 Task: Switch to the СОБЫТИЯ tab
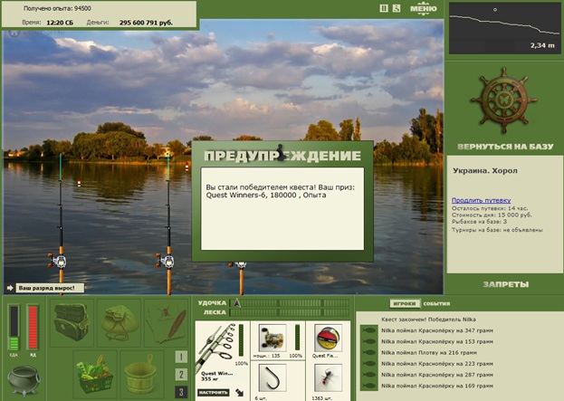coord(436,303)
